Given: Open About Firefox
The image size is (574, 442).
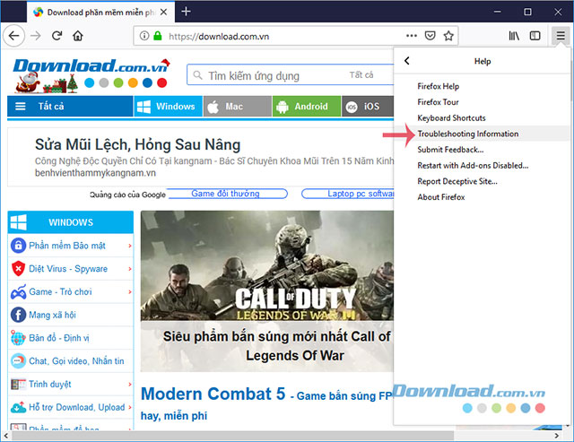Looking at the screenshot, I should tap(440, 197).
